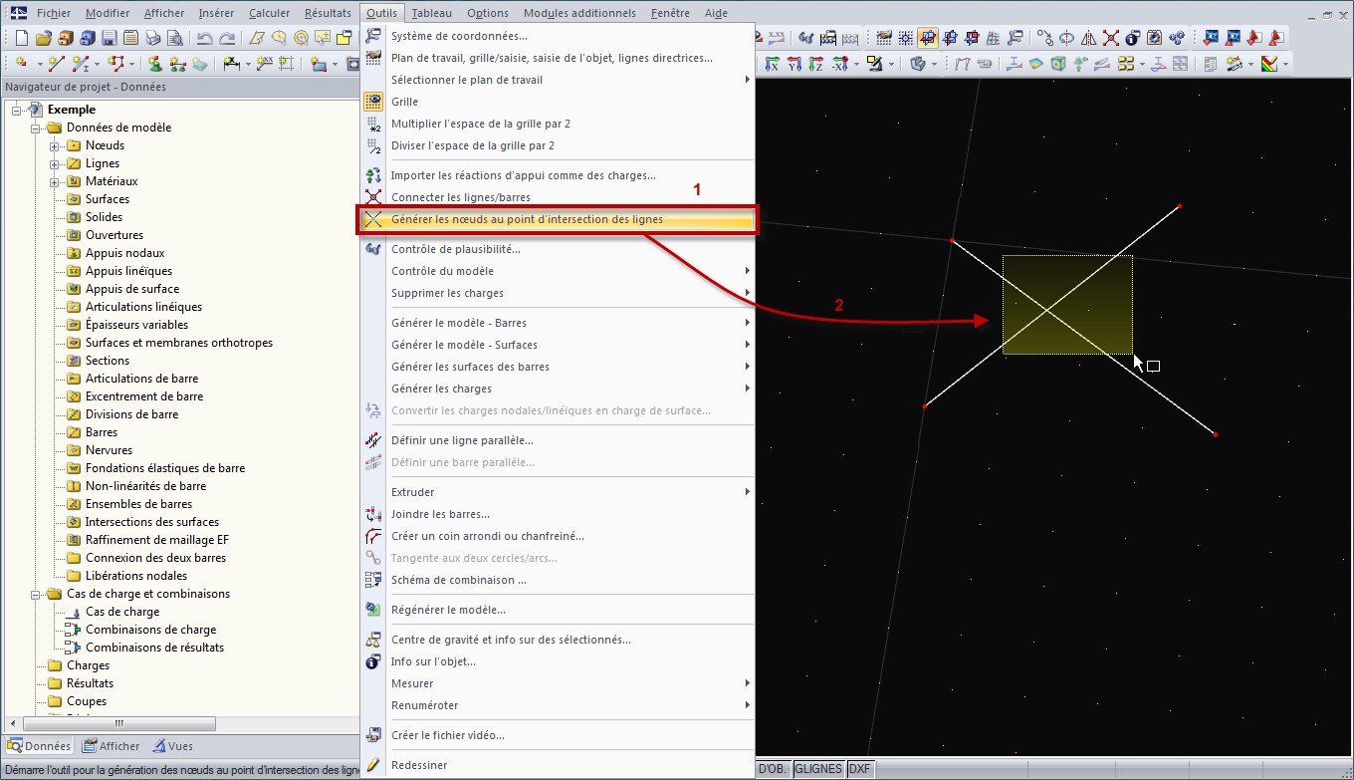Viewport: 1354px width, 780px height.
Task: Open the Générer le modèle - Barres submenu
Action: [558, 323]
